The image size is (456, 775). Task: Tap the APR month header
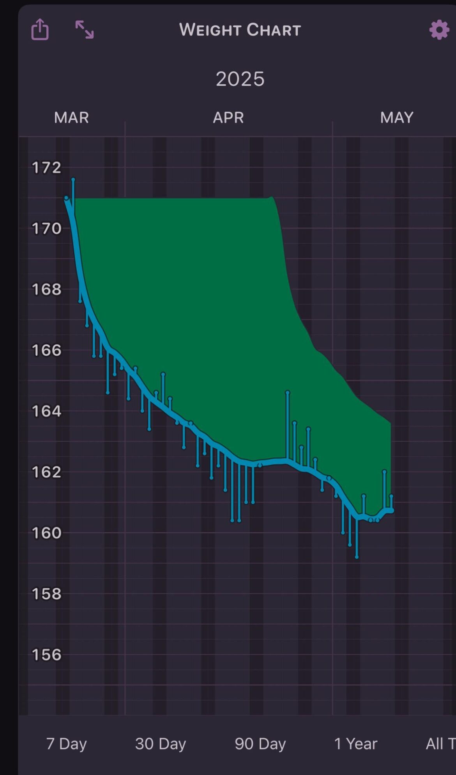click(x=228, y=118)
